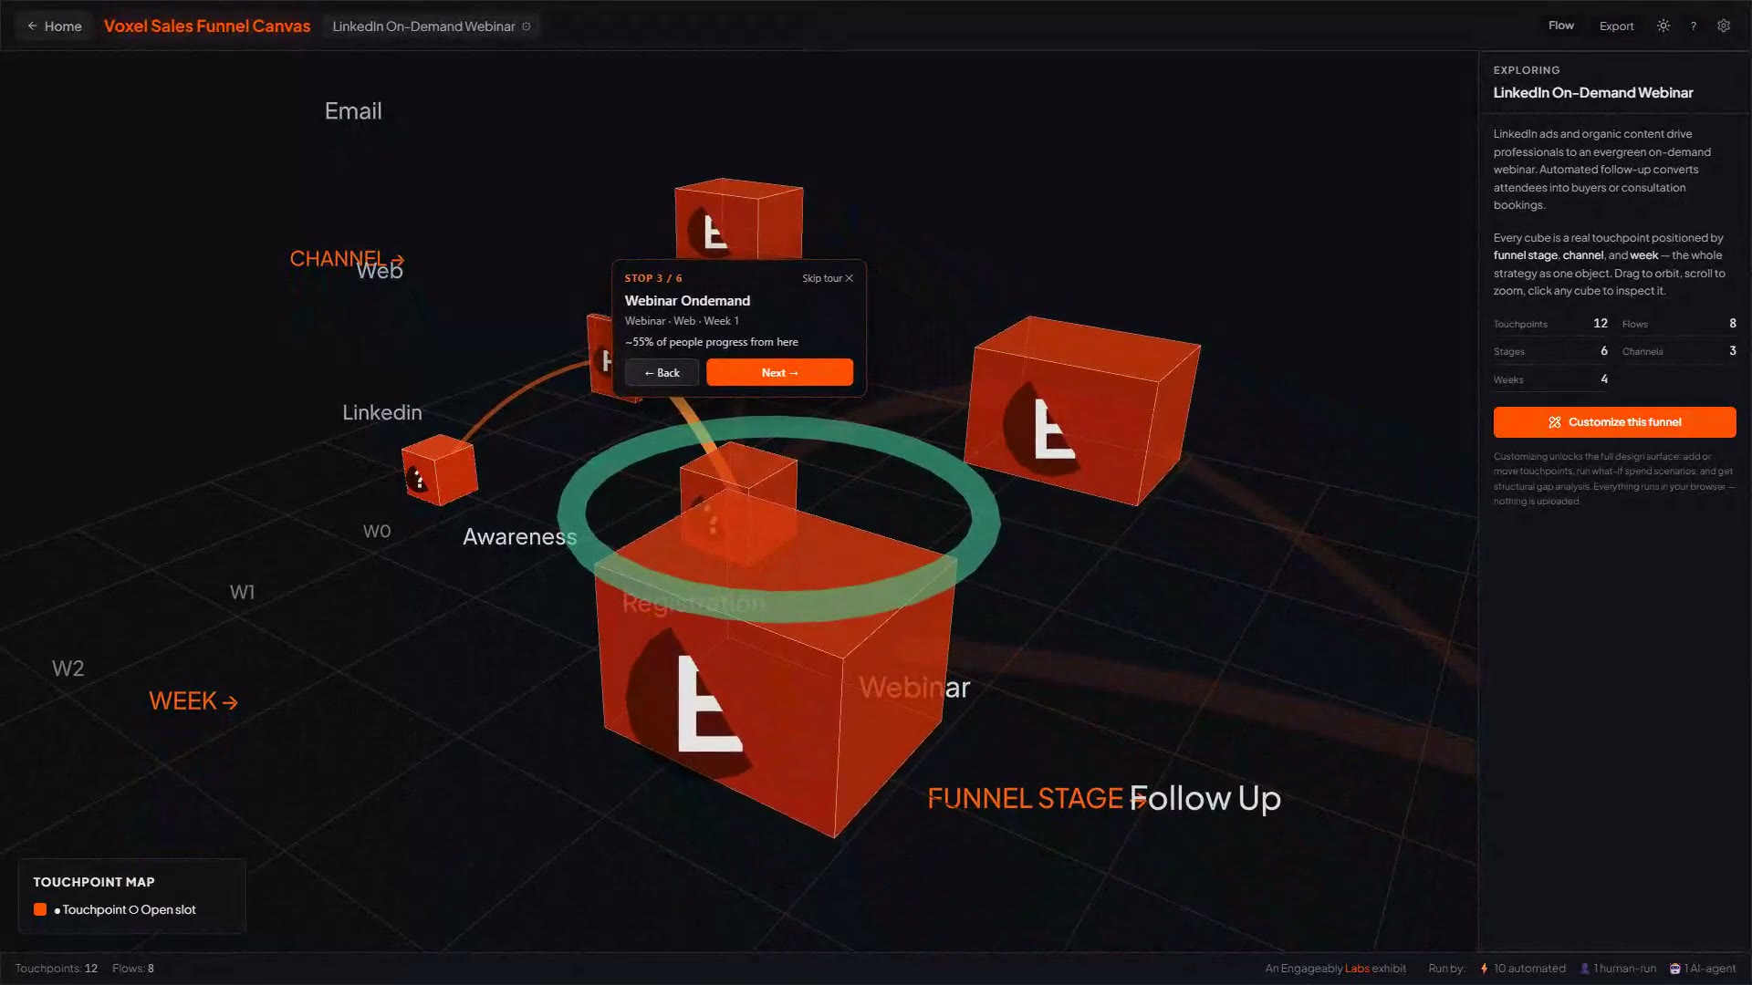Open help via the question mark icon
The image size is (1752, 985).
(1693, 26)
